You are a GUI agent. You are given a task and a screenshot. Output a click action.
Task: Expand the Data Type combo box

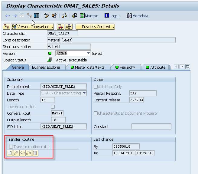coord(84,94)
